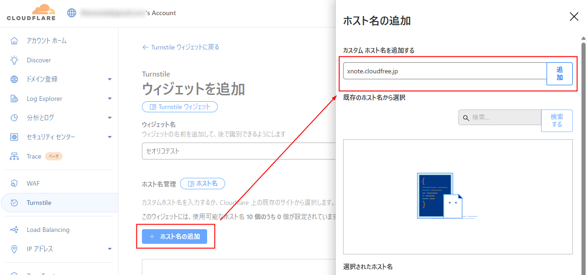587x275 pixels.
Task: Click the ベータ badge next to Trace
Action: [x=54, y=156]
